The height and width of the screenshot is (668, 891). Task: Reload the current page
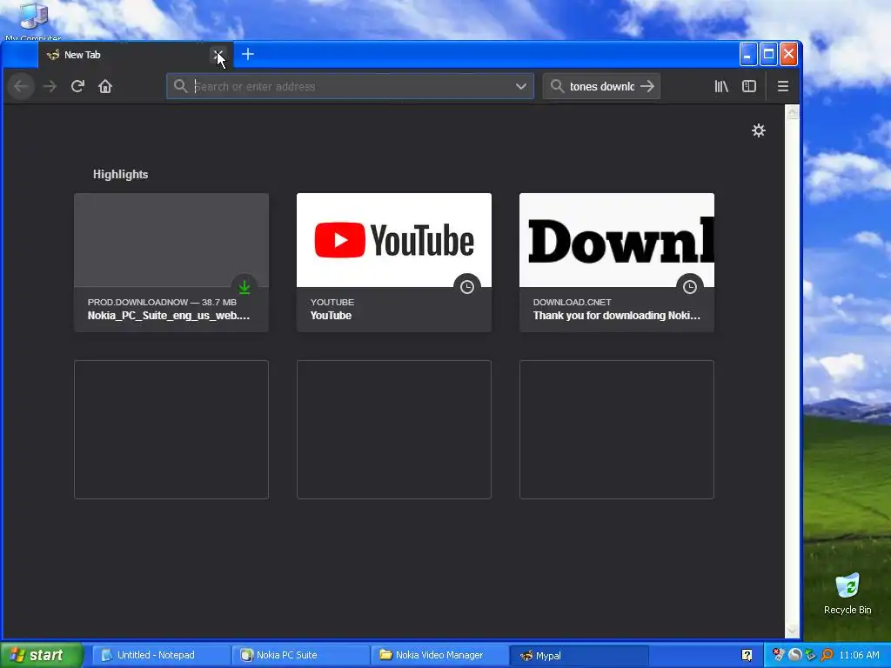77,86
